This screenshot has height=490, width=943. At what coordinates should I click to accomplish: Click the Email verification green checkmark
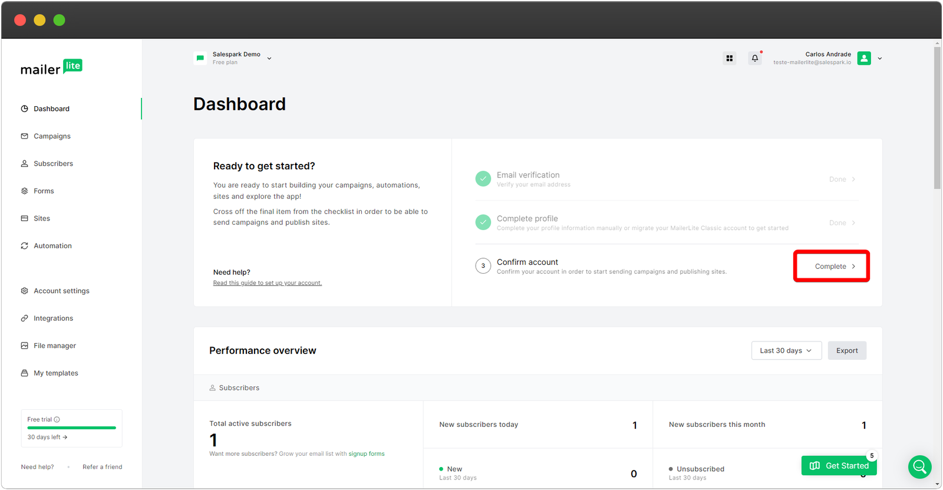pos(483,179)
